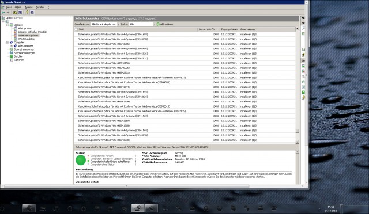The image size is (369, 214).
Task: Select Alle Updates in the tree
Action: tap(25, 28)
